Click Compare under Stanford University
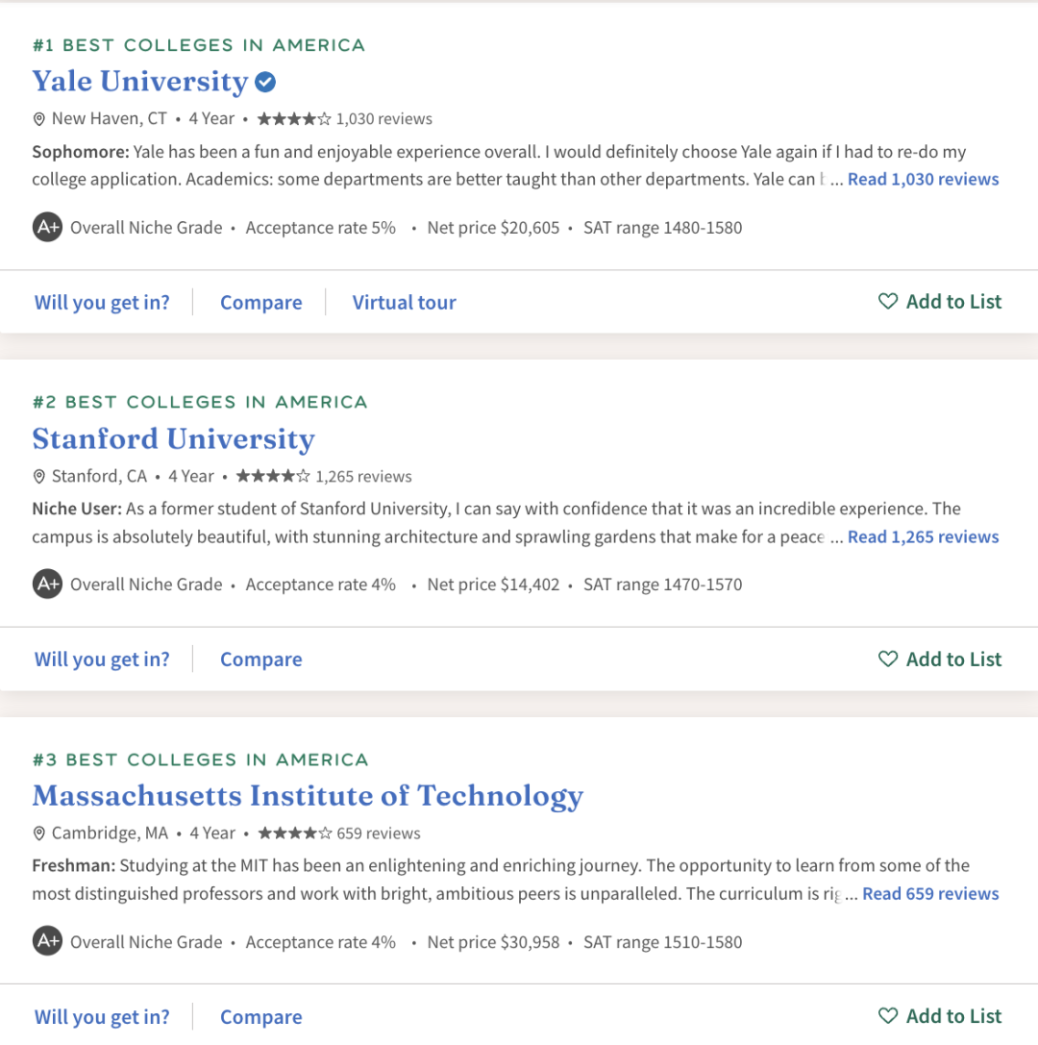The width and height of the screenshot is (1038, 1045). pos(260,659)
